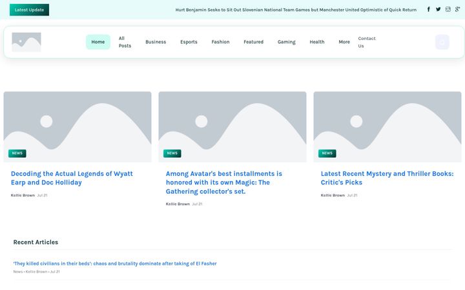Select the Business menu item
Viewport: 465px width, 290px height.
coord(156,42)
